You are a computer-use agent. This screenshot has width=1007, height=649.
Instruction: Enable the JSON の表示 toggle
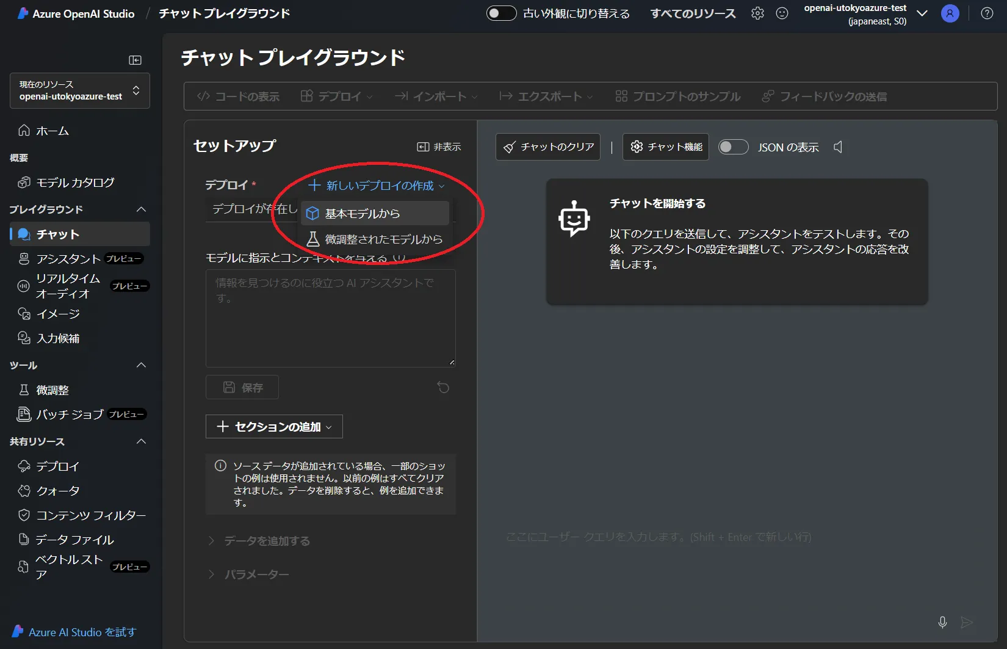[x=733, y=147]
